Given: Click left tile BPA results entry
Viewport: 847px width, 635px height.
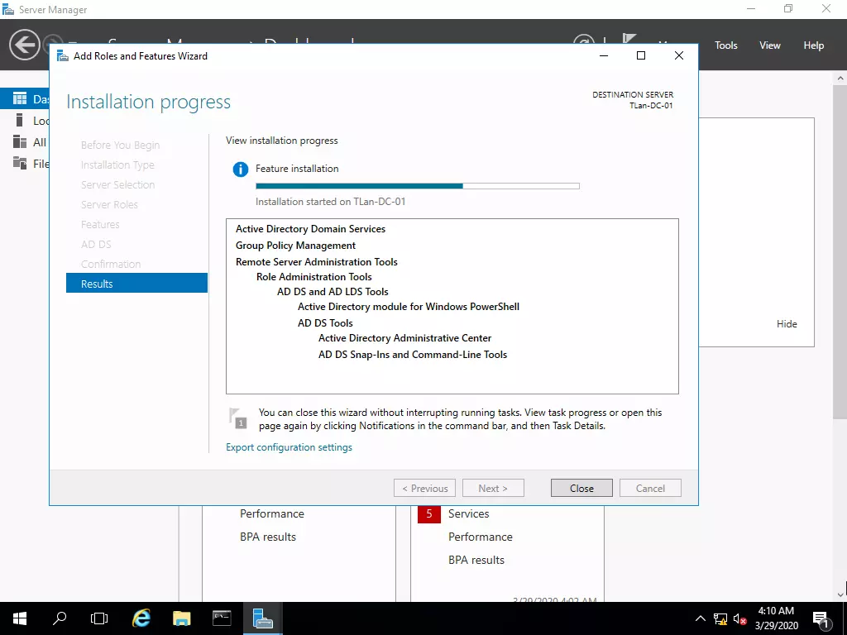Looking at the screenshot, I should [x=268, y=537].
